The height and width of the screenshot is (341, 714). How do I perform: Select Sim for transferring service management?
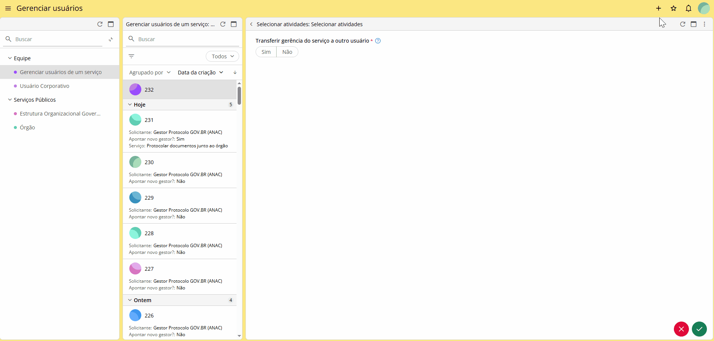(266, 52)
